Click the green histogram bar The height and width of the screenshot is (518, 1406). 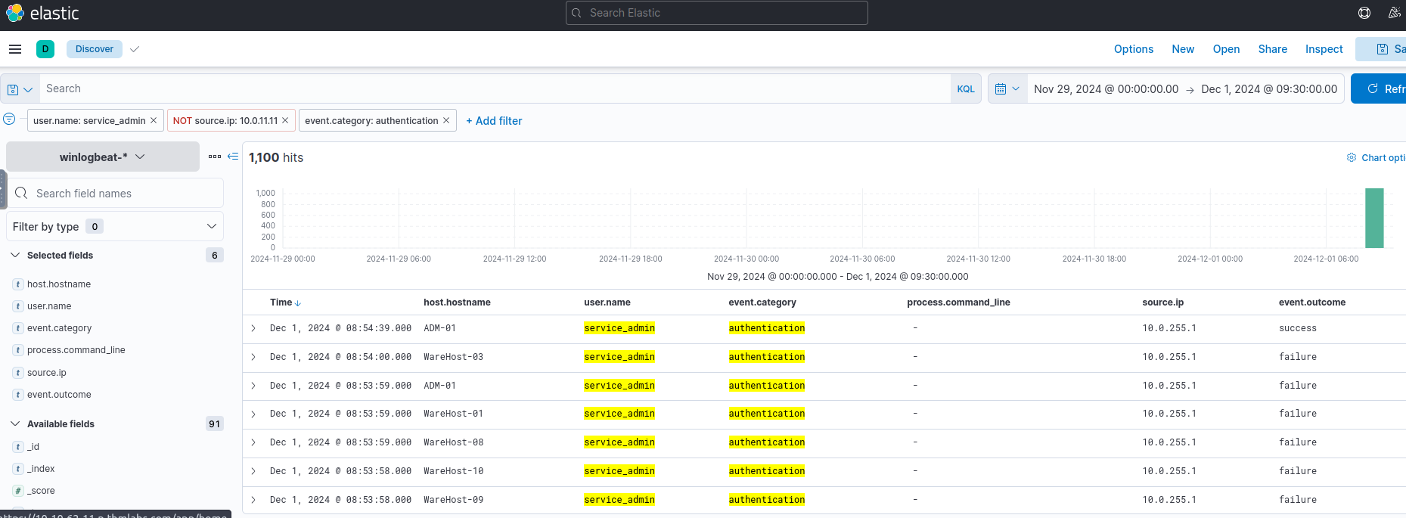tap(1373, 219)
